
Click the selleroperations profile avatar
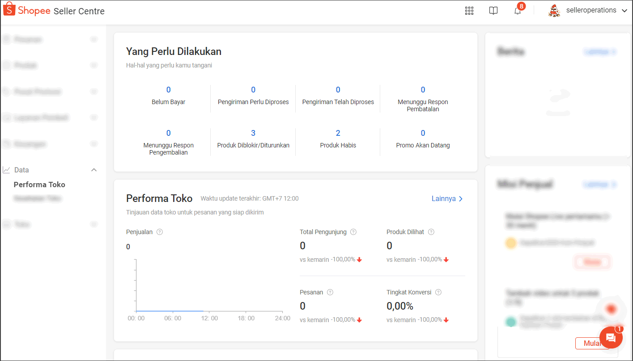[x=554, y=11]
